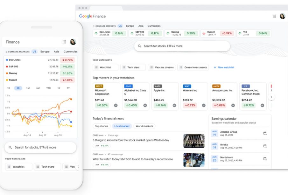This screenshot has width=288, height=195.
Task: Add Nvidia earnings to calendar
Action: pos(265,146)
